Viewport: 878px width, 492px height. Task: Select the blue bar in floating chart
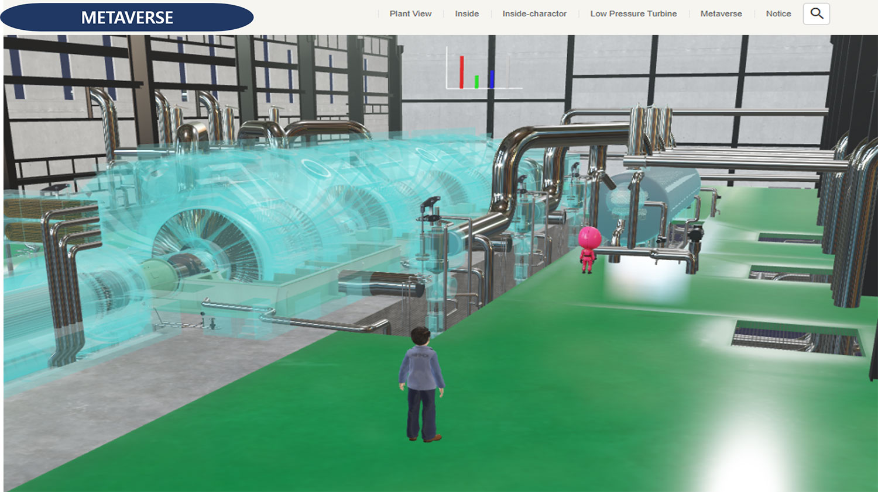coord(492,79)
